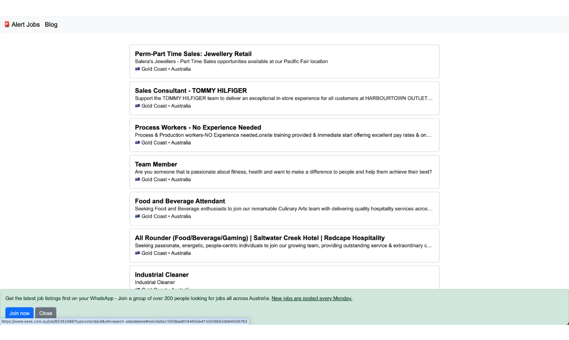569x340 pixels.
Task: Click 'Get the latest job listings' banner text
Action: coord(138,298)
